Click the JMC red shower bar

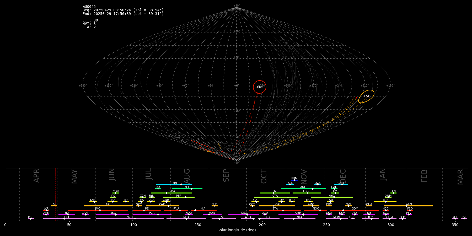[98, 210]
